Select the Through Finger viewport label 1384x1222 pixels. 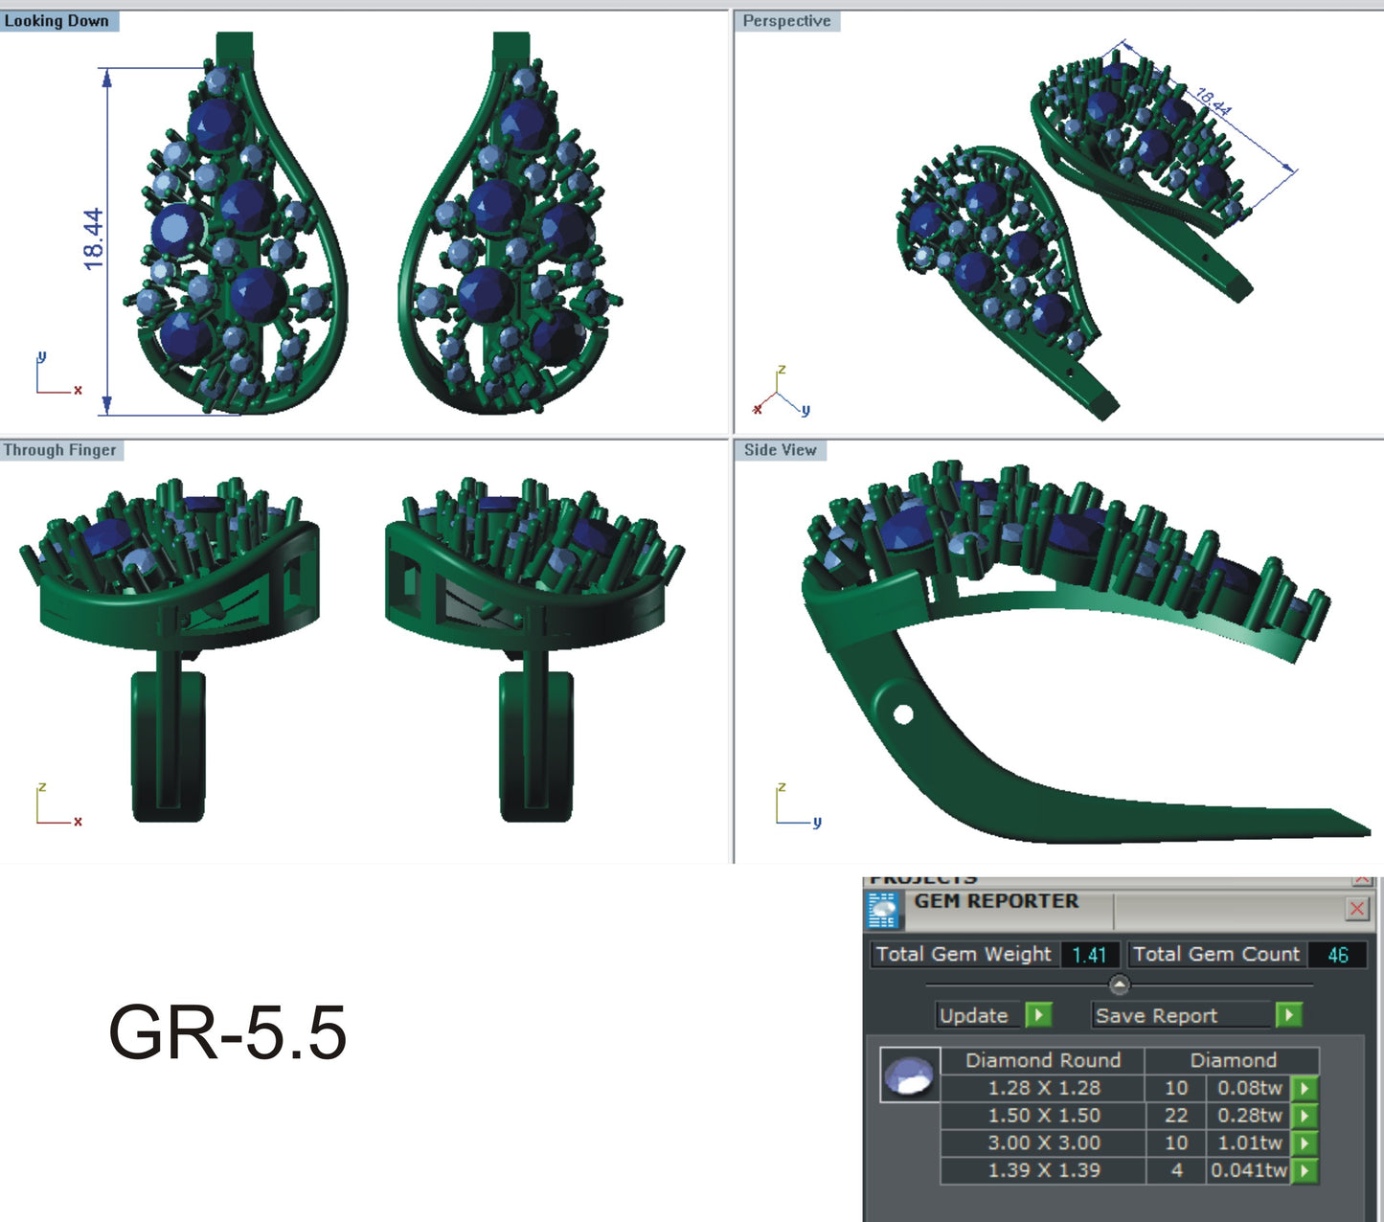pos(60,450)
